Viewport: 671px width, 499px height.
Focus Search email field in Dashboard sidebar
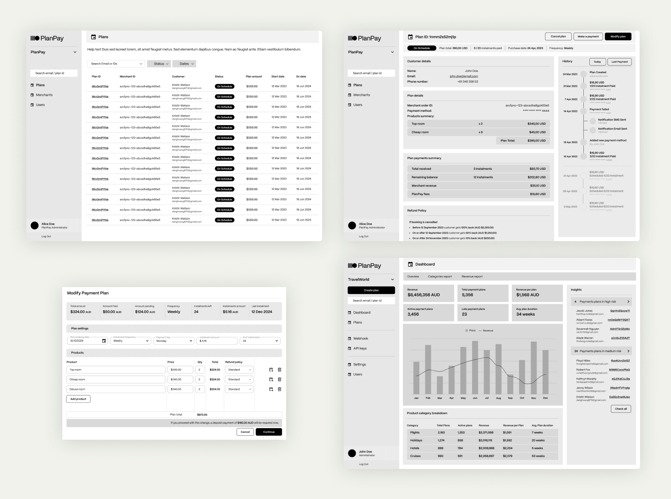click(x=371, y=300)
